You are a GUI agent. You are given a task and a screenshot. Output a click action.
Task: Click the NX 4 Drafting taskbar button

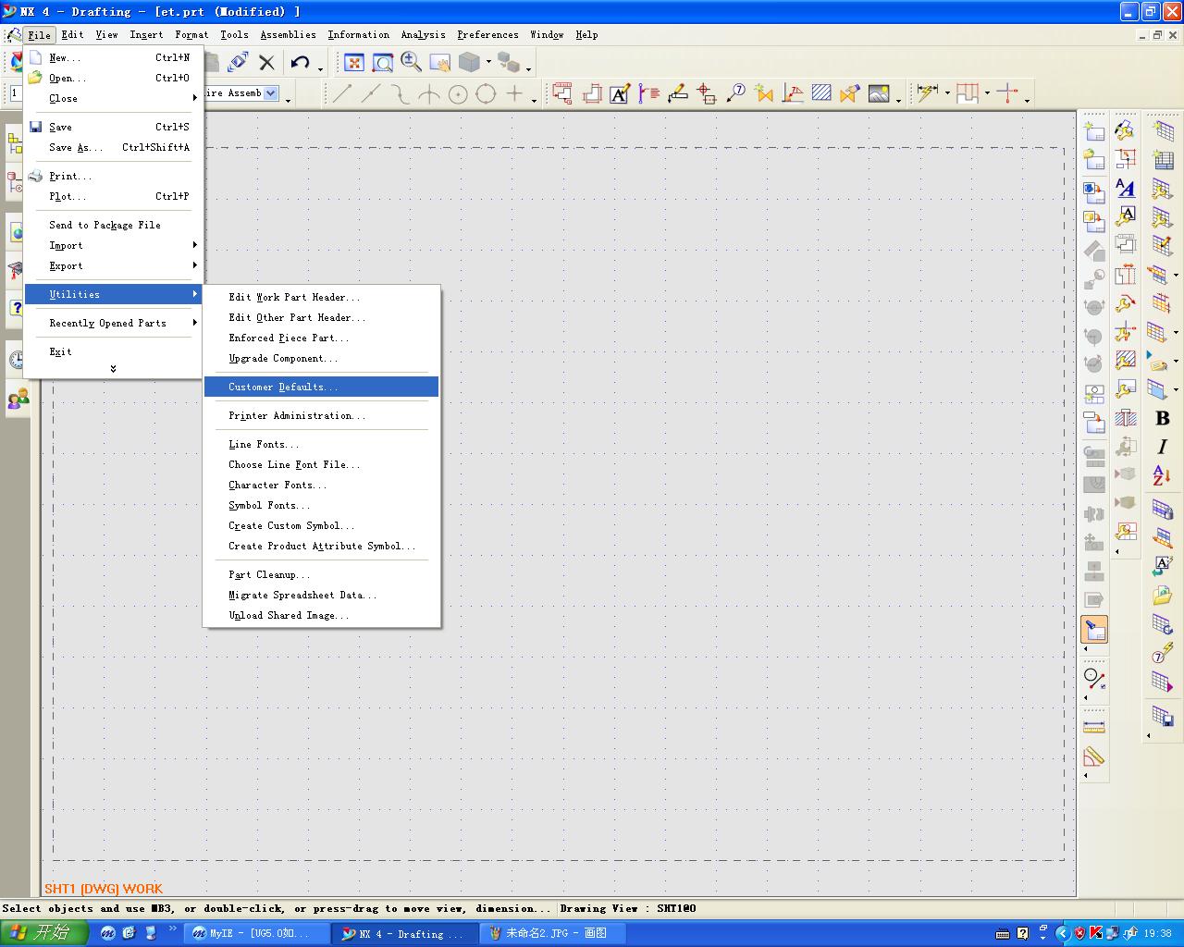pos(406,933)
